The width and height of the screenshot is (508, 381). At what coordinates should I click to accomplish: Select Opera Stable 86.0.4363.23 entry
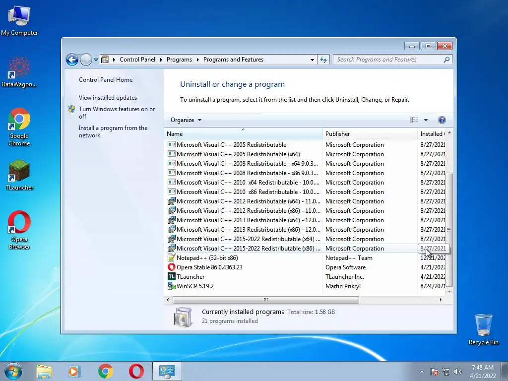(306, 267)
